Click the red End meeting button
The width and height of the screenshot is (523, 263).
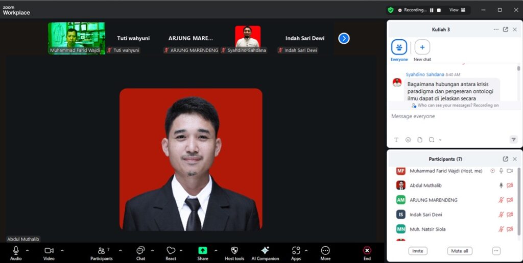coord(367,253)
